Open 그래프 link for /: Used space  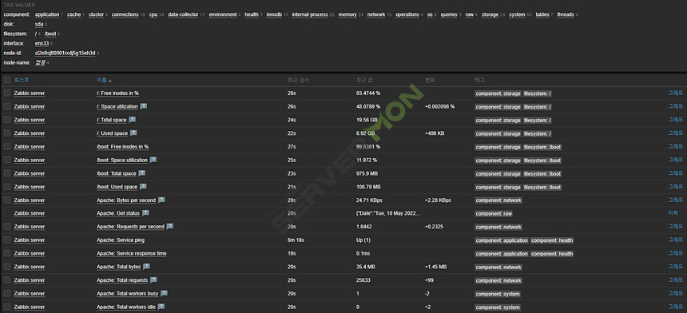coord(675,133)
